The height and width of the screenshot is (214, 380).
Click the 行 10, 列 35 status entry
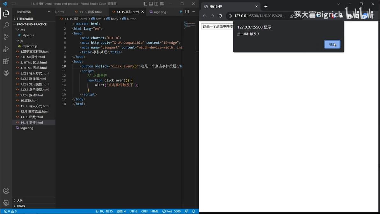pyautogui.click(x=104, y=211)
